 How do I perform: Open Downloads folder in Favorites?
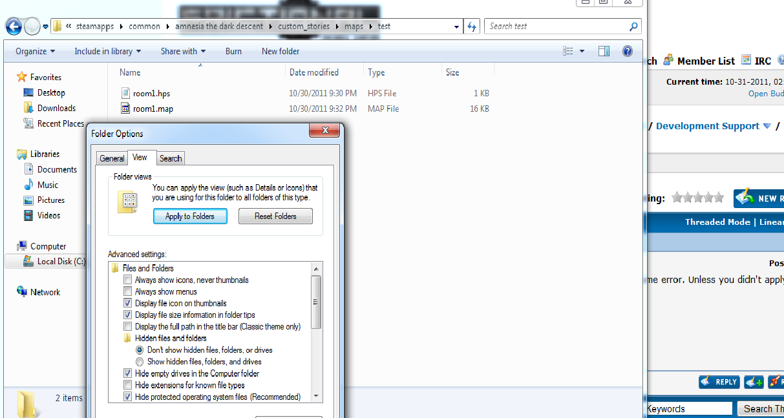[56, 109]
